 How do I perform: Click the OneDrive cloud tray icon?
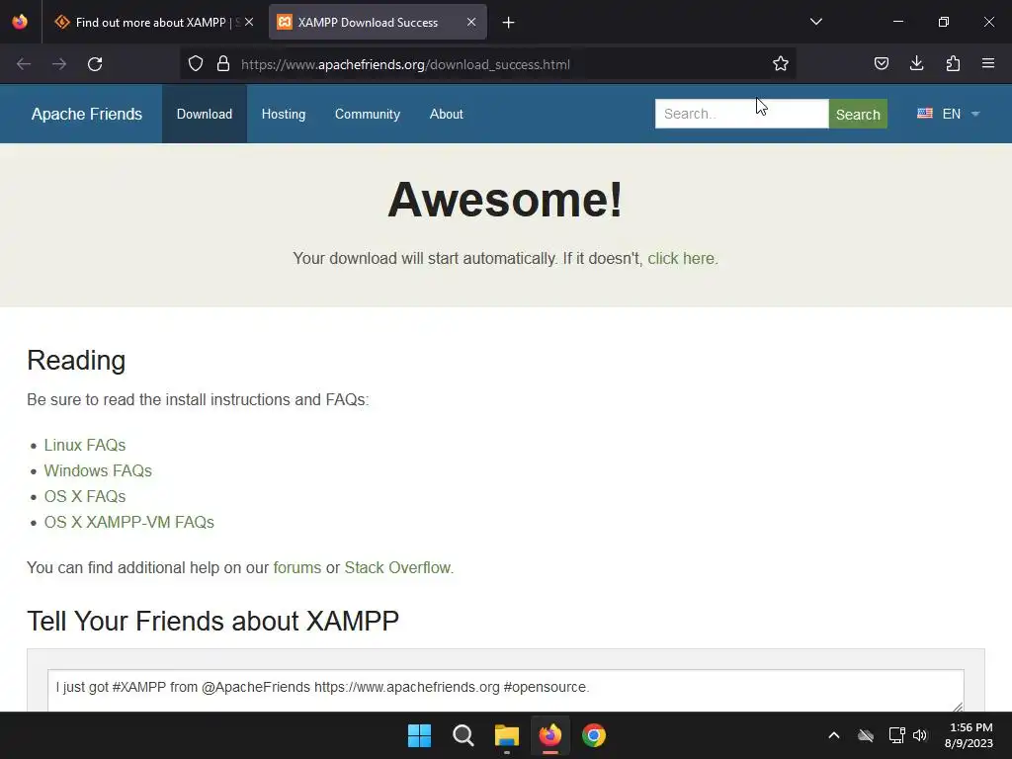[x=866, y=735]
